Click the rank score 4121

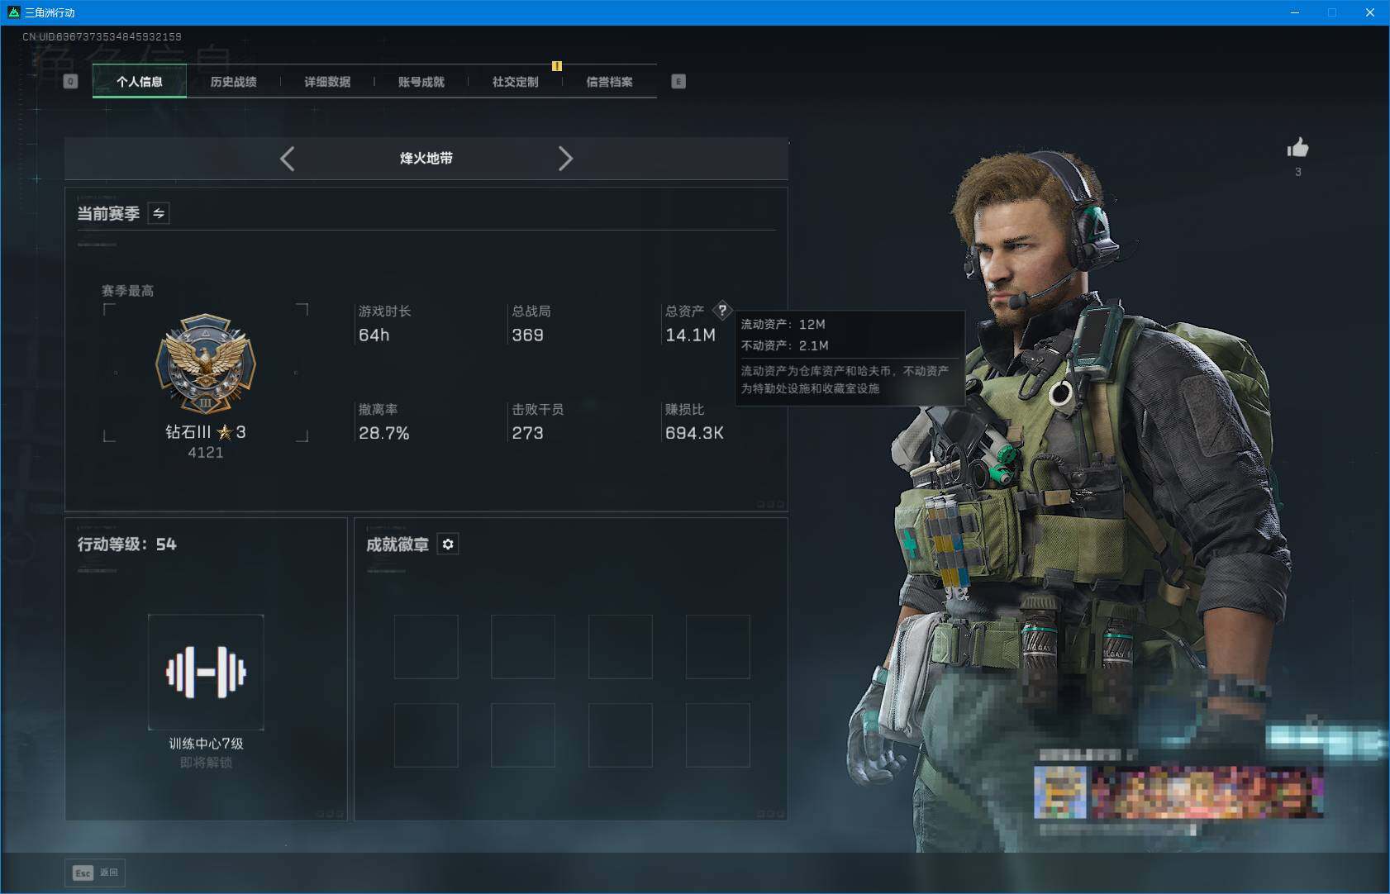206,453
